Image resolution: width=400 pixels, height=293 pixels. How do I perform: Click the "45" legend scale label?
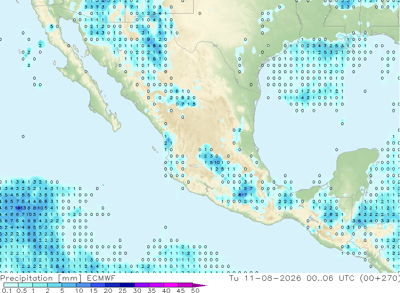pyautogui.click(x=181, y=291)
